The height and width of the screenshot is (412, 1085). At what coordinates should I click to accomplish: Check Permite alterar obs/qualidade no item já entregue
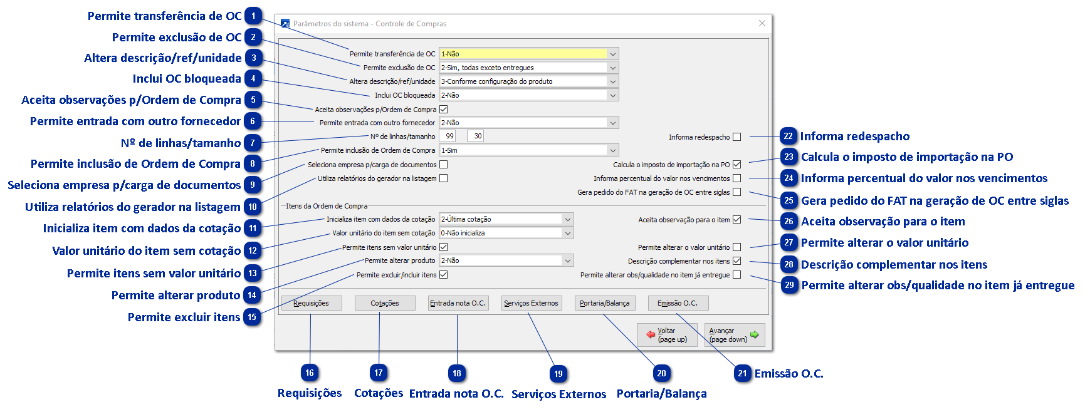click(x=737, y=275)
